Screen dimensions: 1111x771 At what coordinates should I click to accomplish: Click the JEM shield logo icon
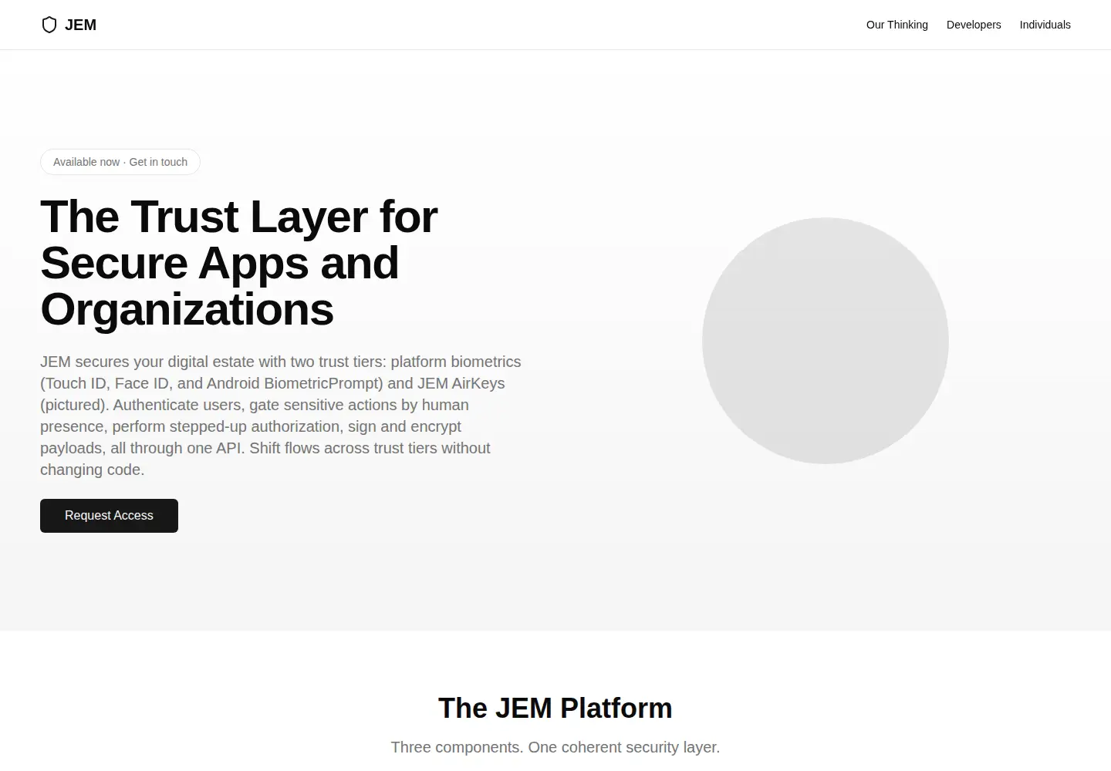pos(49,25)
